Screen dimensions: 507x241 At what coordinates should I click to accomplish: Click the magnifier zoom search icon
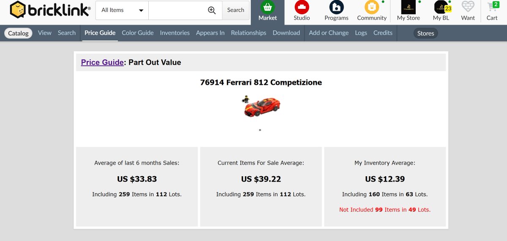pyautogui.click(x=212, y=10)
